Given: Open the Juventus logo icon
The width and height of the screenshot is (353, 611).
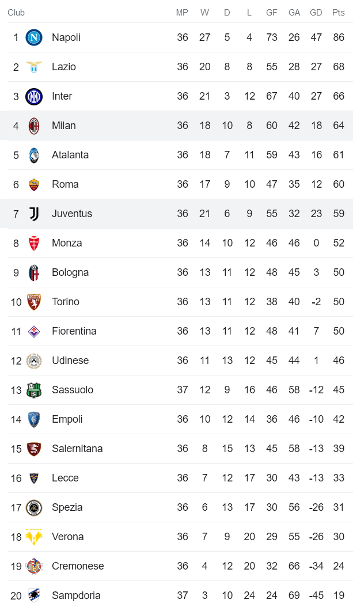Looking at the screenshot, I should click(34, 214).
